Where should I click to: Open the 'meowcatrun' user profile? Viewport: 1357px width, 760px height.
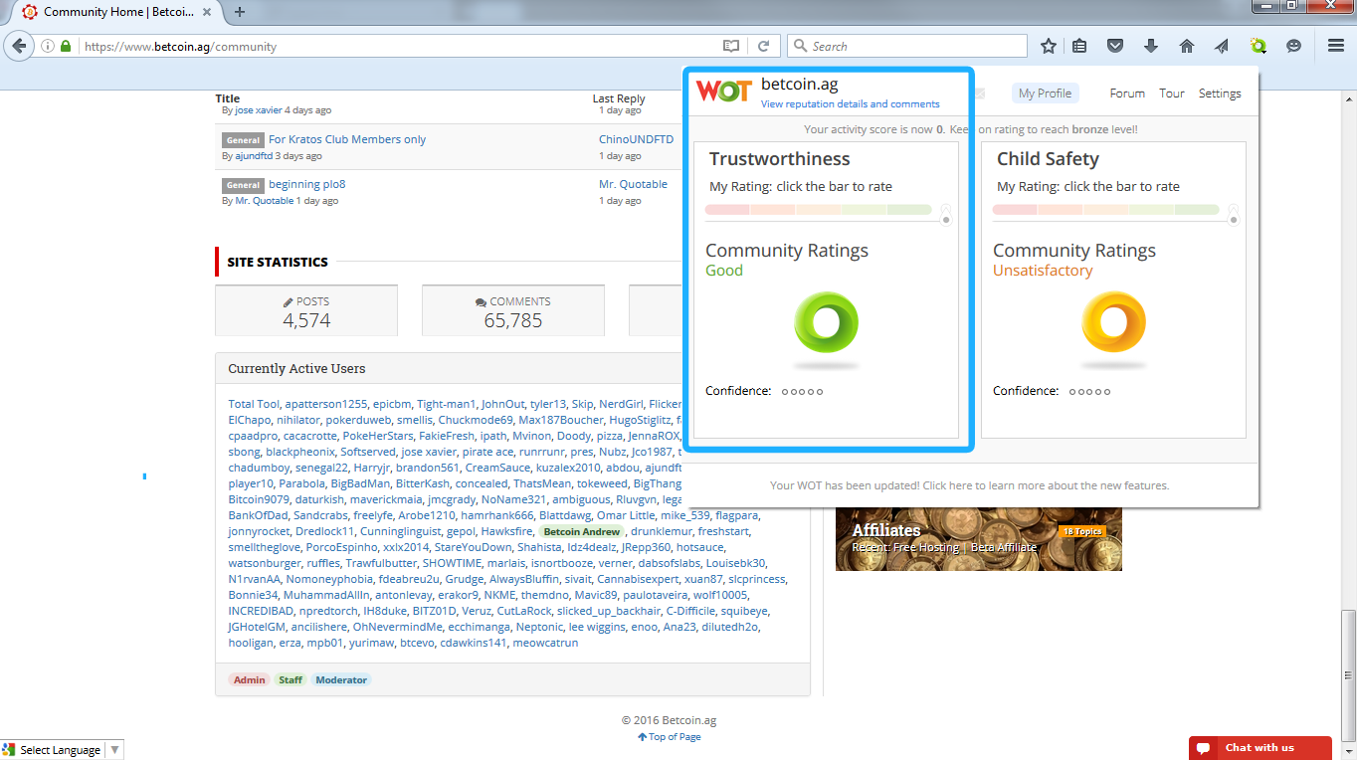coord(545,643)
